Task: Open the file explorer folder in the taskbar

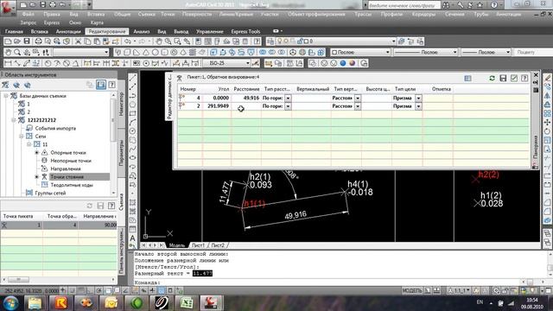Action: (35, 302)
